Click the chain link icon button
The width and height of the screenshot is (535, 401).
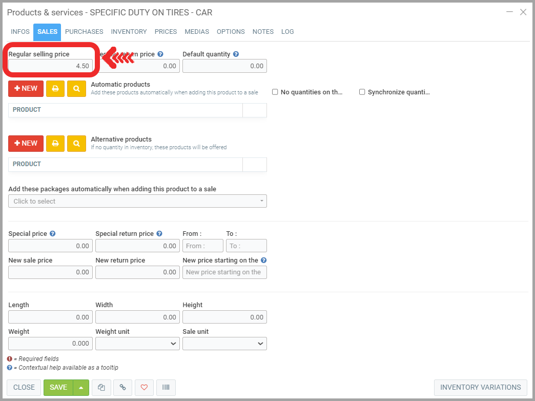click(x=122, y=388)
